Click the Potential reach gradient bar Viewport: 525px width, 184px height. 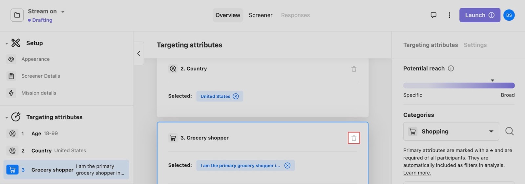click(459, 86)
